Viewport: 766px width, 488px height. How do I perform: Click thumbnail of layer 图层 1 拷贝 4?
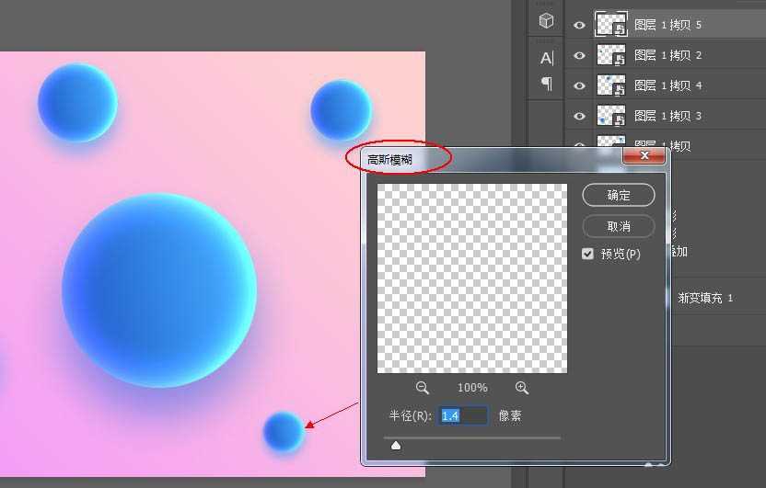coord(611,85)
